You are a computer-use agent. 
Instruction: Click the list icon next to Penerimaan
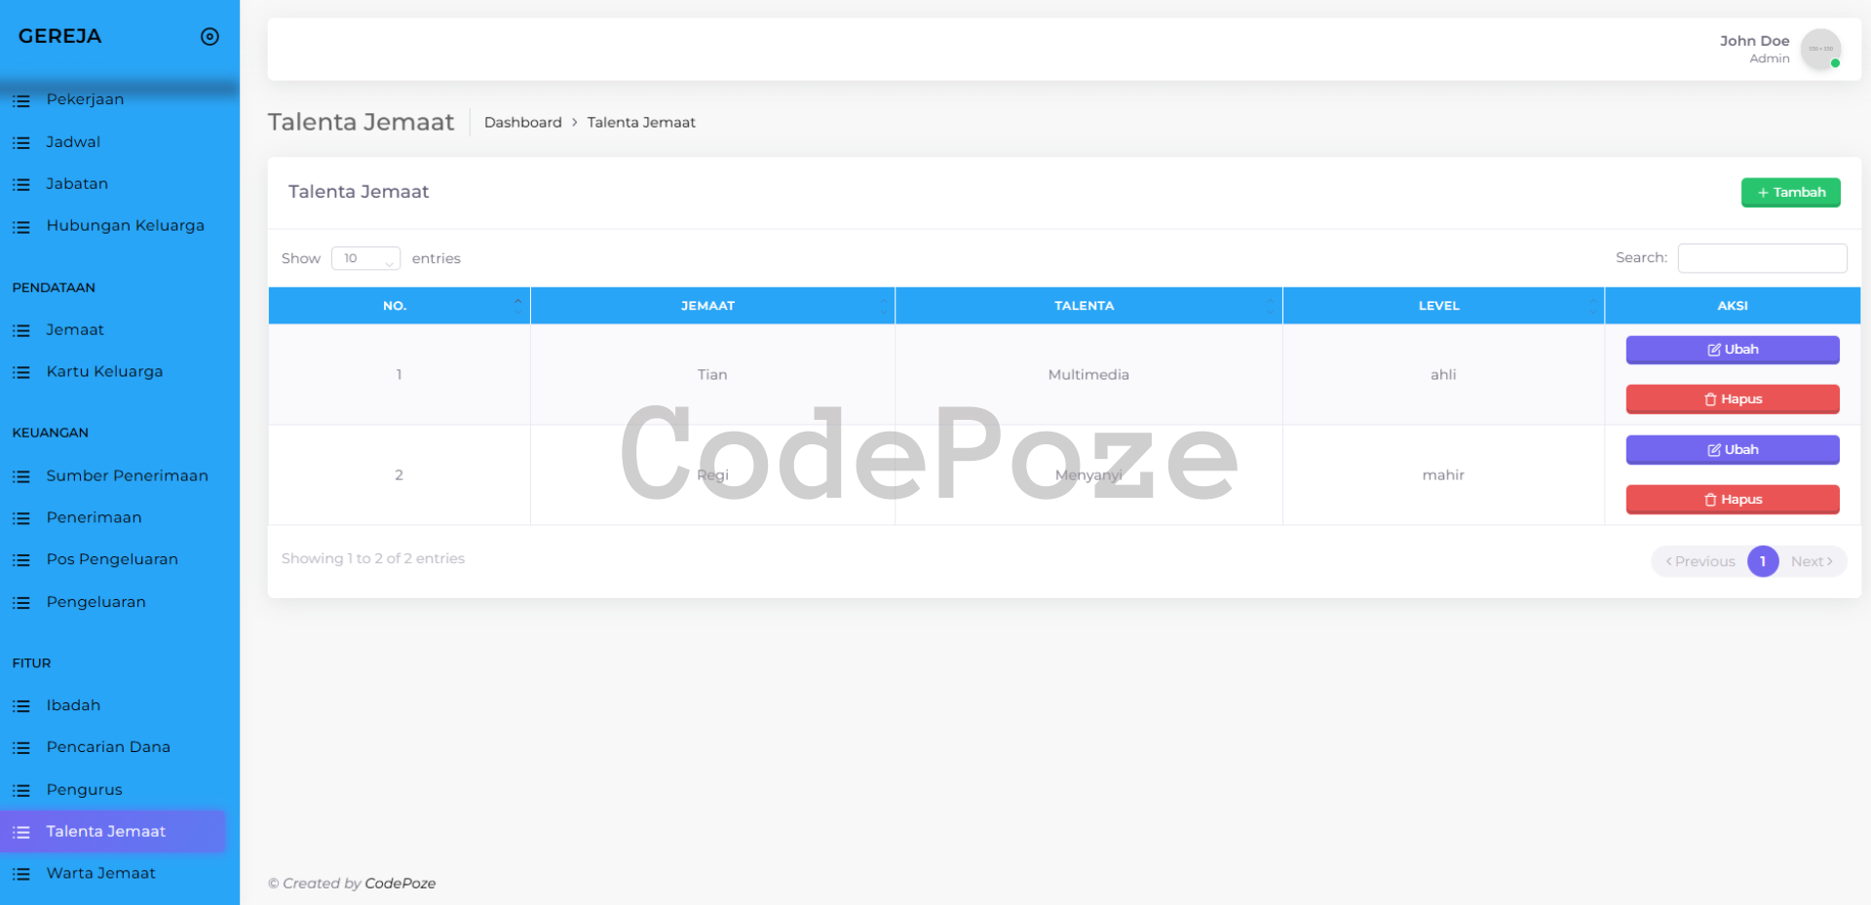pyautogui.click(x=21, y=518)
